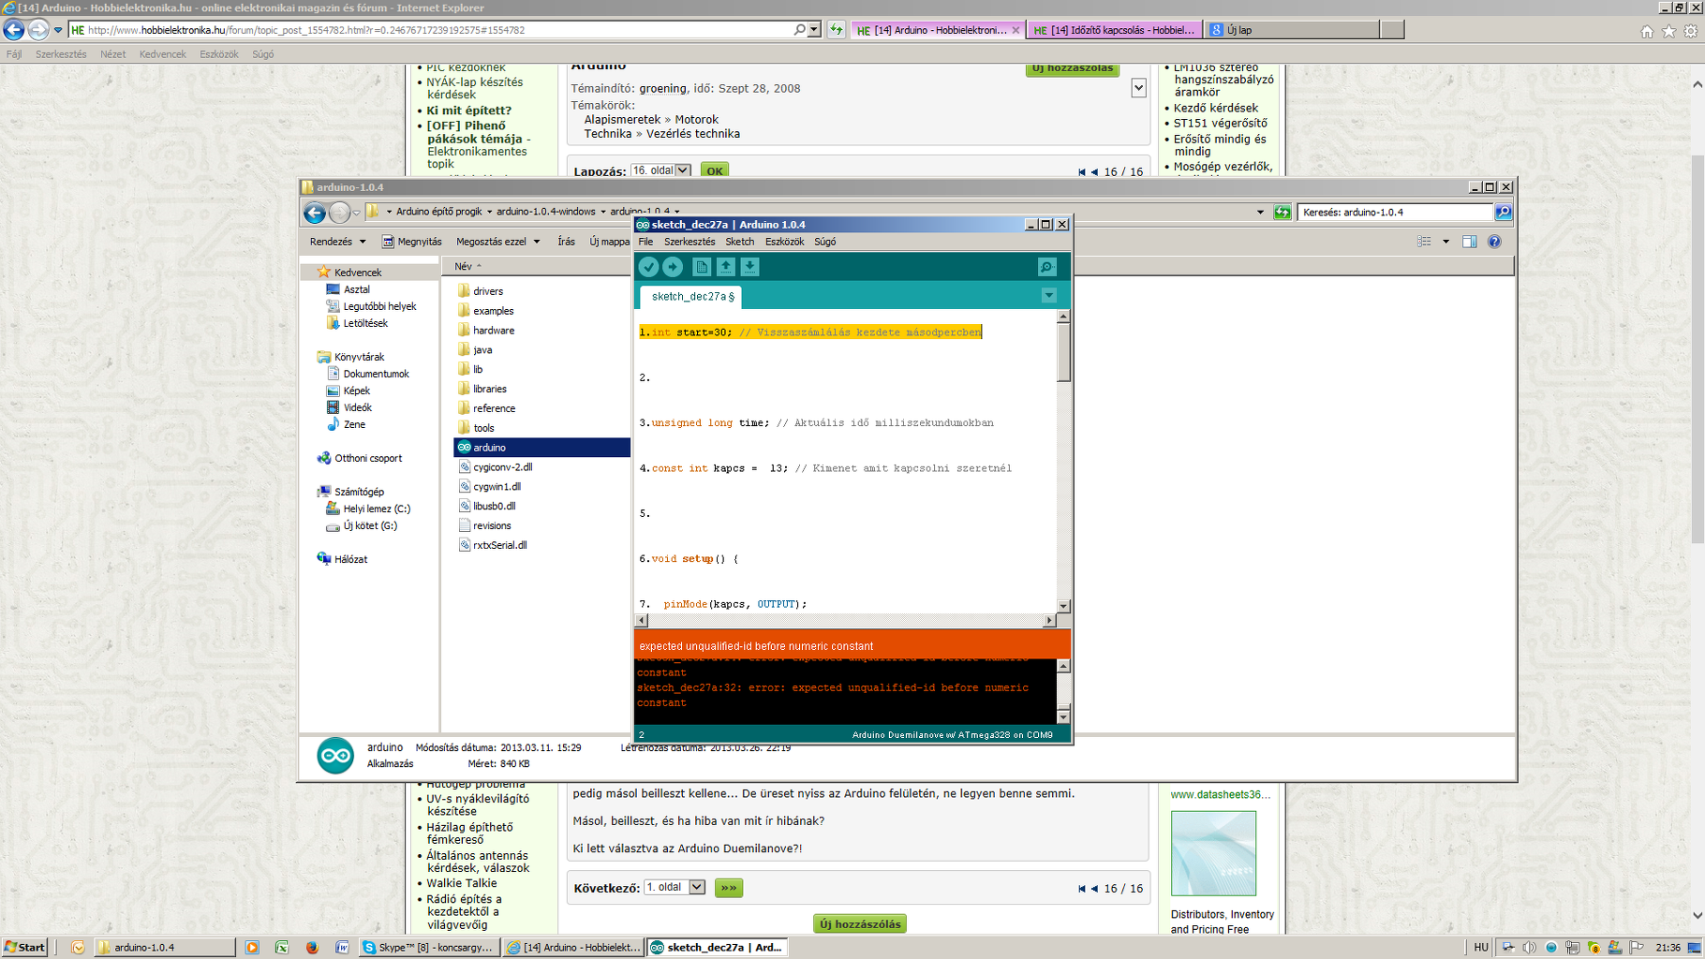Click the green next-page arrows button
The width and height of the screenshot is (1705, 959).
729,888
